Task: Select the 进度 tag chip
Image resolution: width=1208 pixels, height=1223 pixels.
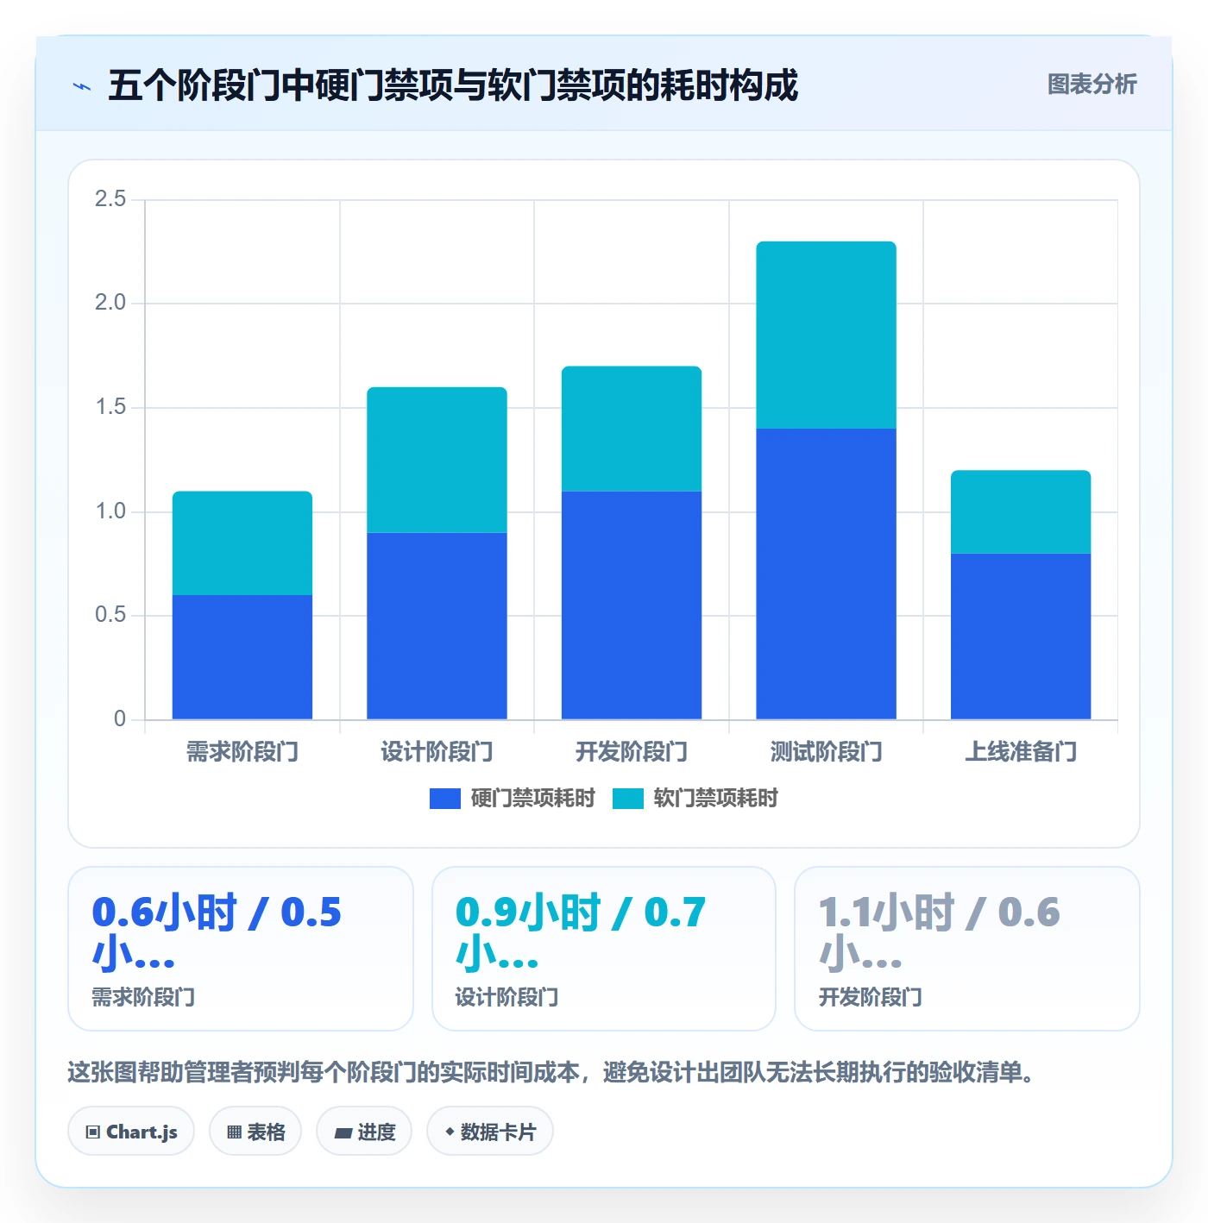Action: 364,1132
